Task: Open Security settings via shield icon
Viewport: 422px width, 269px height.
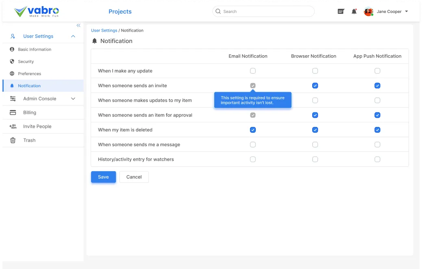Action: [12, 61]
